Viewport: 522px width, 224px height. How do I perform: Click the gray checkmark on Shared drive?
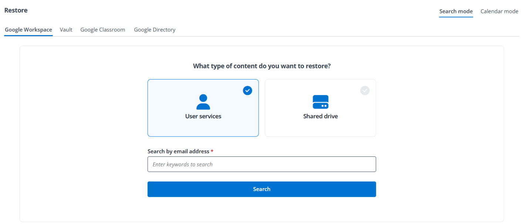pos(365,90)
